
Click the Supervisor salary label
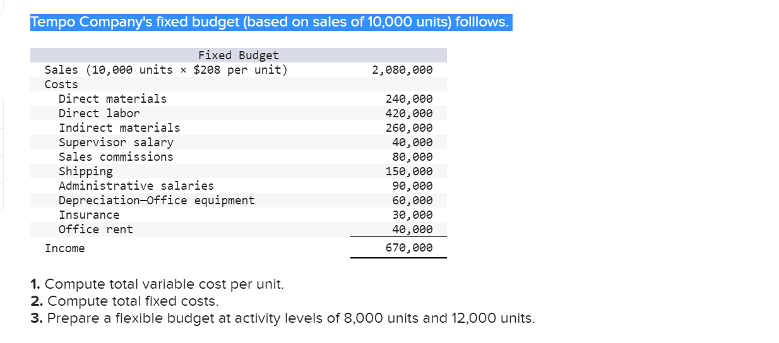[x=116, y=142]
